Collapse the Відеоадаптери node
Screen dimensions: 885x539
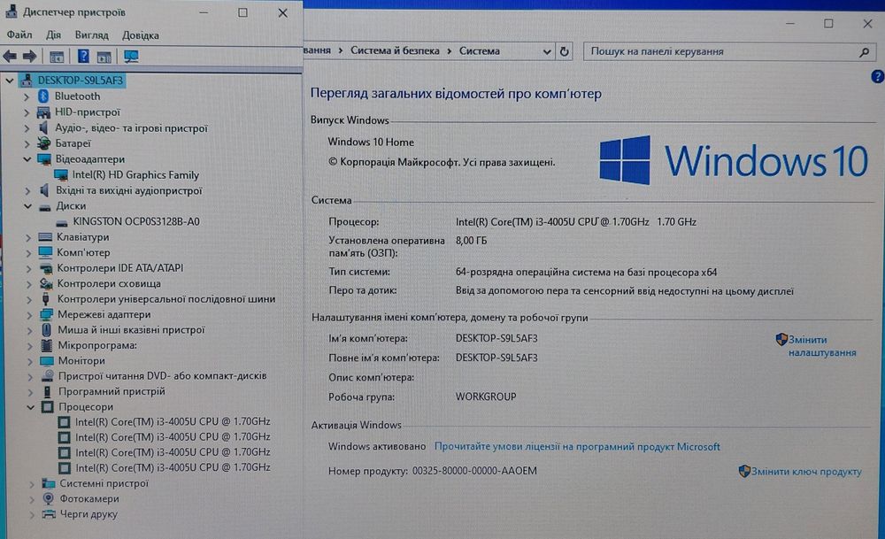[x=27, y=159]
